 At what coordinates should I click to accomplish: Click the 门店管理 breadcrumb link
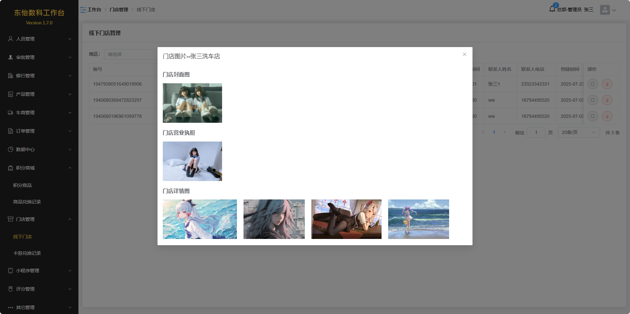pyautogui.click(x=119, y=10)
